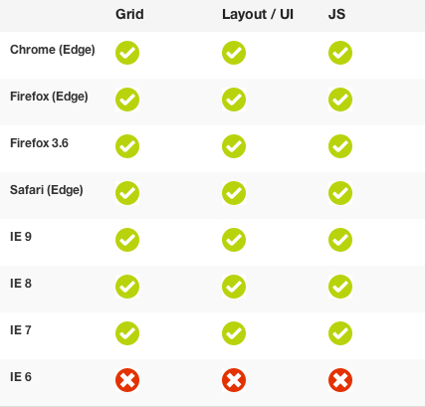Select the Layout / UI column header

[x=258, y=15]
